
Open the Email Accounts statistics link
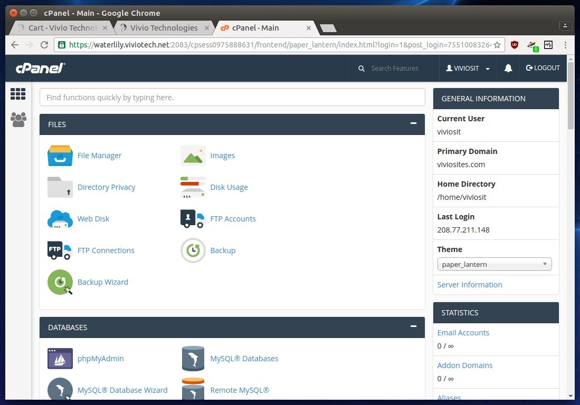[x=463, y=333]
